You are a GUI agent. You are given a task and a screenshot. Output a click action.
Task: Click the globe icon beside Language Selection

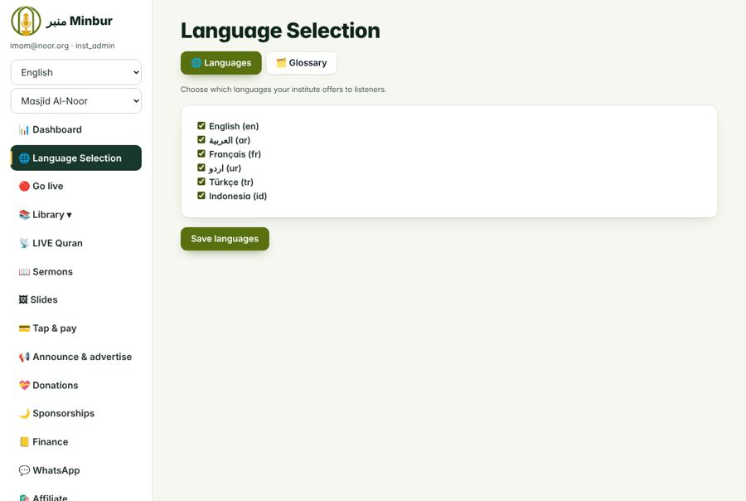pyautogui.click(x=24, y=158)
